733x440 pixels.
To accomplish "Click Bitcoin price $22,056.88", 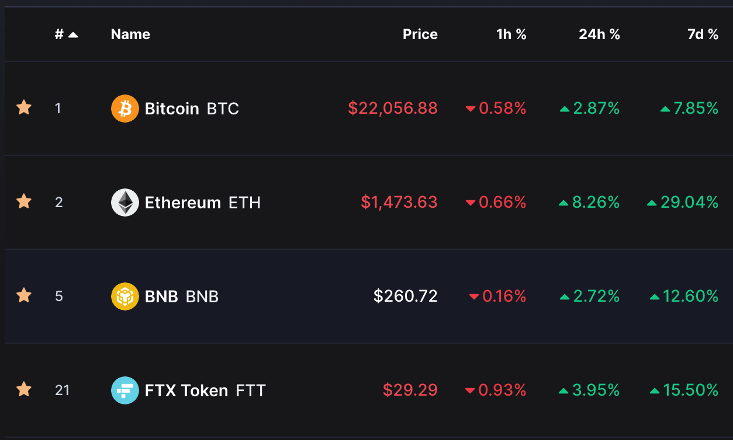I will (393, 109).
